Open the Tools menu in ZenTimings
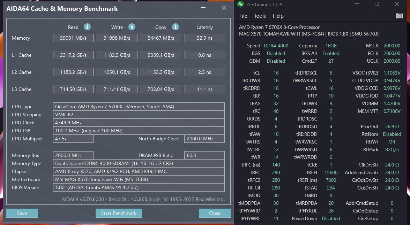 260,16
